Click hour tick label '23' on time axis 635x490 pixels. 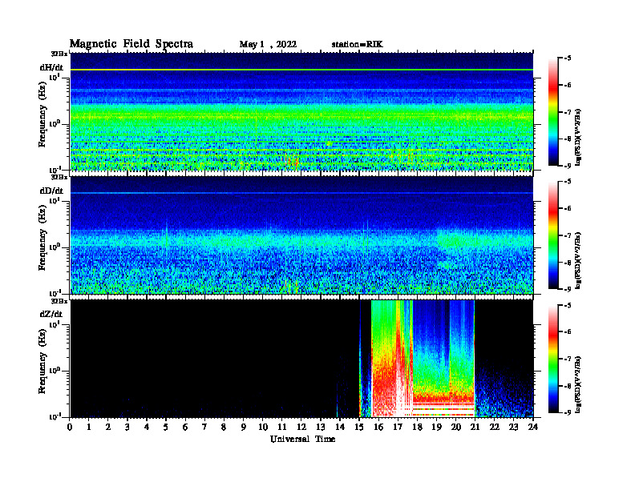513,428
